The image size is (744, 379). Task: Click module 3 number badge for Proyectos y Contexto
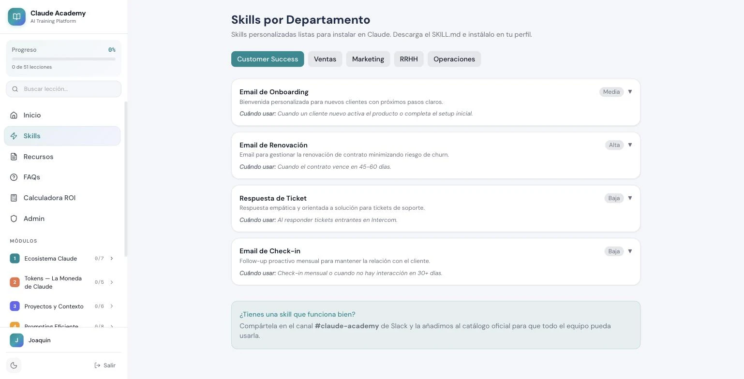(15, 306)
